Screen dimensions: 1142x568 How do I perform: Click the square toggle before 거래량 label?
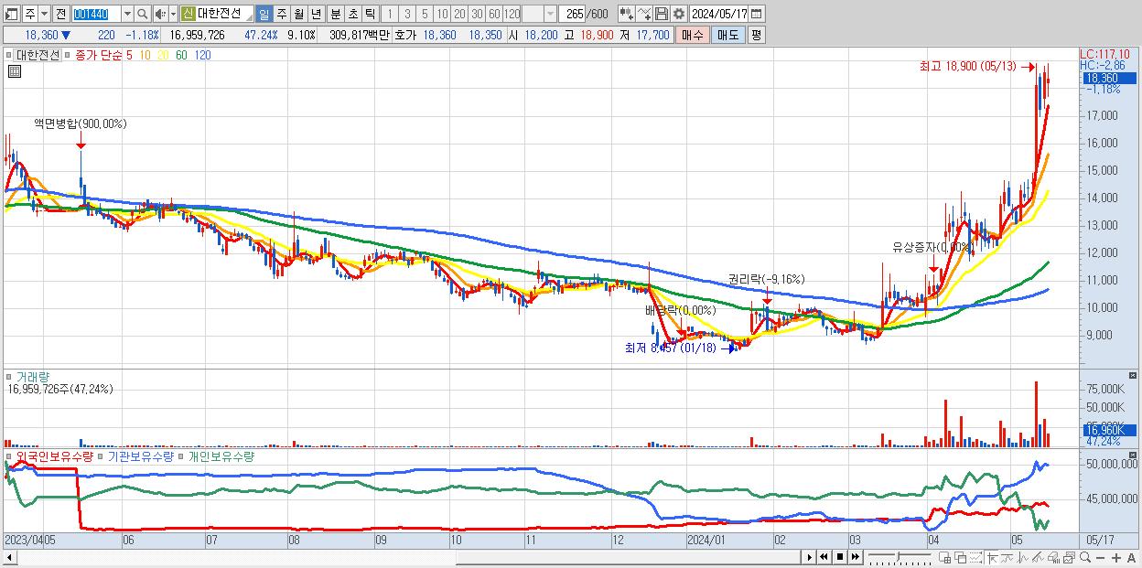pos(10,376)
